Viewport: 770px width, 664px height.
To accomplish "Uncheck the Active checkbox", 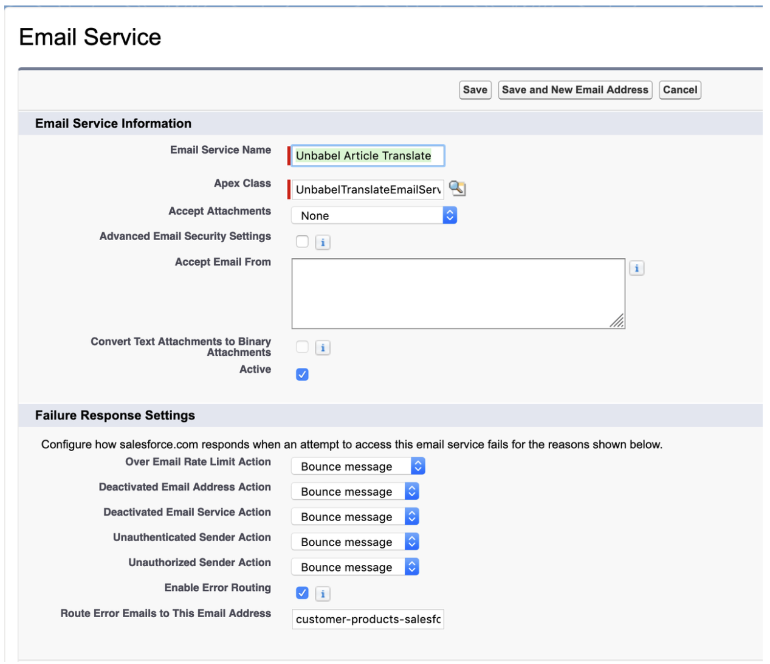I will coord(302,374).
